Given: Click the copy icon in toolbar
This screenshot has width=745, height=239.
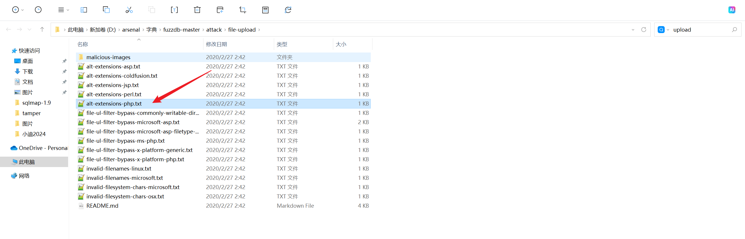Looking at the screenshot, I should pyautogui.click(x=106, y=10).
